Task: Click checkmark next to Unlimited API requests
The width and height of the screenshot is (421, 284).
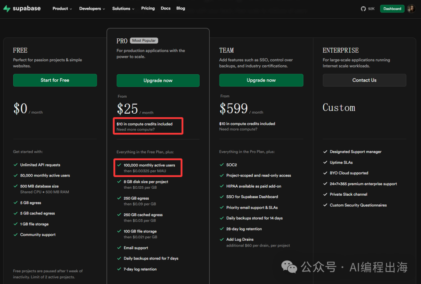Action: (16, 165)
